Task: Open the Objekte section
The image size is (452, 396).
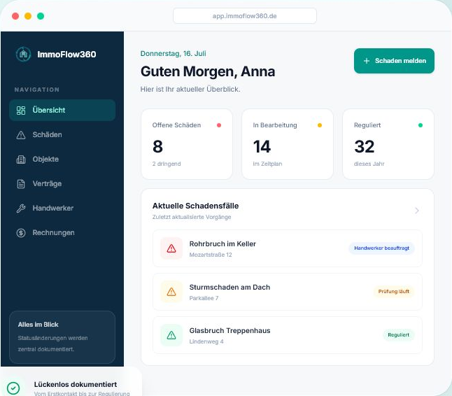Action: click(x=62, y=159)
